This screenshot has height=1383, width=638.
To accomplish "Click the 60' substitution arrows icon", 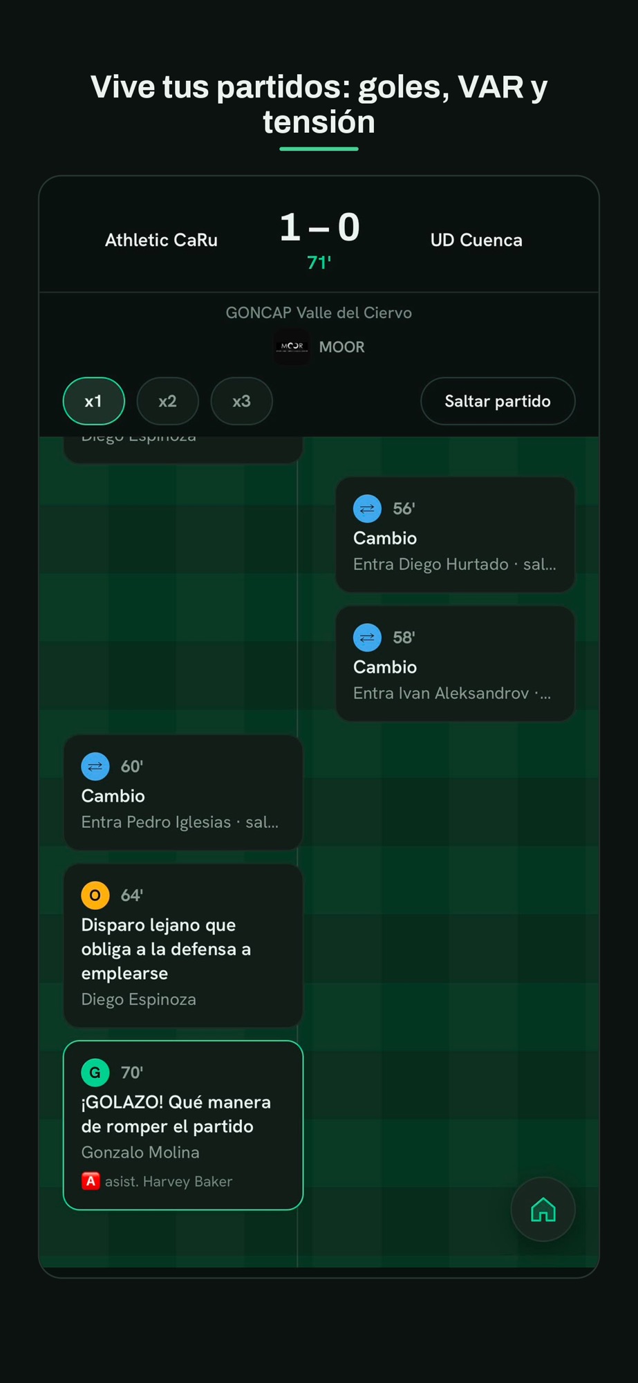I will (x=95, y=766).
